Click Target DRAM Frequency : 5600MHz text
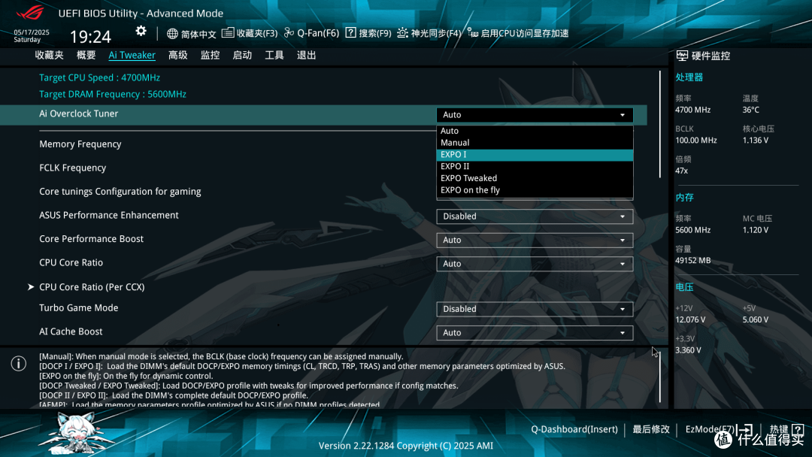 [x=112, y=94]
